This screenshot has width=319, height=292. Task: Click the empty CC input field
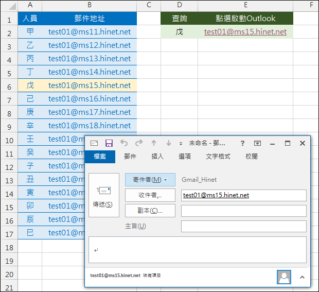pyautogui.click(x=244, y=211)
